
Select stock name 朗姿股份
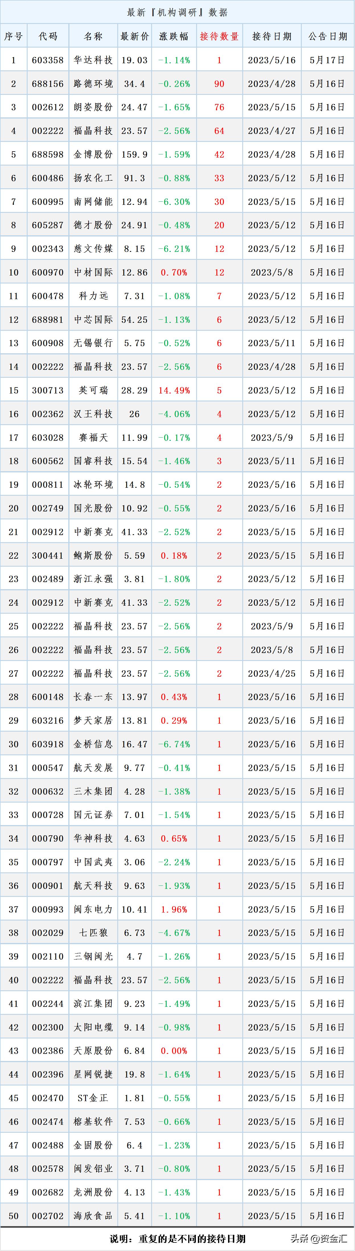93,107
